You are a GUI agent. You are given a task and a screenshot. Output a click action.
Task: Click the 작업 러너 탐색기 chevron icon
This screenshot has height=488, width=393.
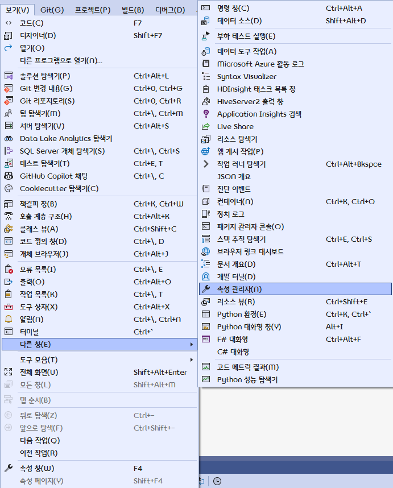pos(206,164)
